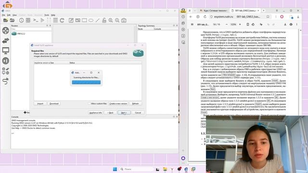Select the draw line tool
The width and height of the screenshot is (308, 173).
97,20
